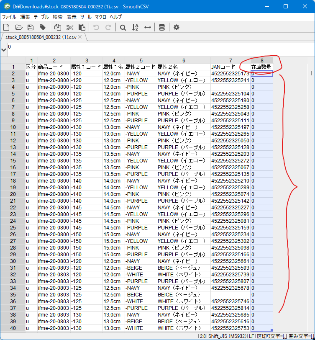The width and height of the screenshot is (315, 340).
Task: Open search with the magnifier icon
Action: tap(123, 27)
